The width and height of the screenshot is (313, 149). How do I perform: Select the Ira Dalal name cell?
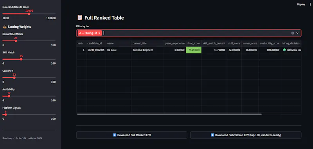[x=119, y=50]
